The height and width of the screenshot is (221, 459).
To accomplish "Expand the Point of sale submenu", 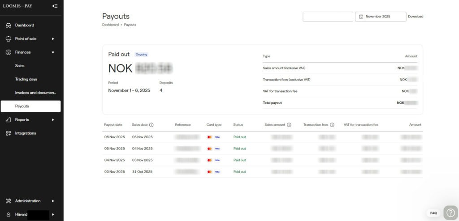I will 53,39.
